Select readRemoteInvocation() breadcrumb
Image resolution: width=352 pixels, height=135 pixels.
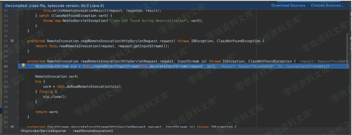[93, 131]
